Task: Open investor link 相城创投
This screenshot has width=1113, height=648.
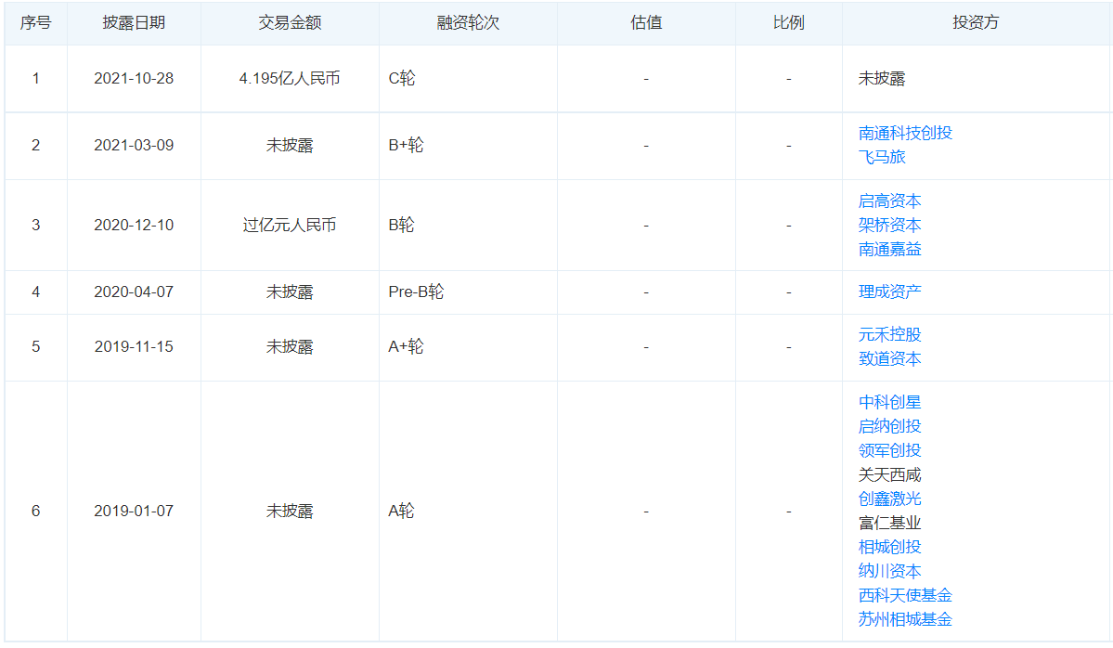Action: click(x=889, y=547)
